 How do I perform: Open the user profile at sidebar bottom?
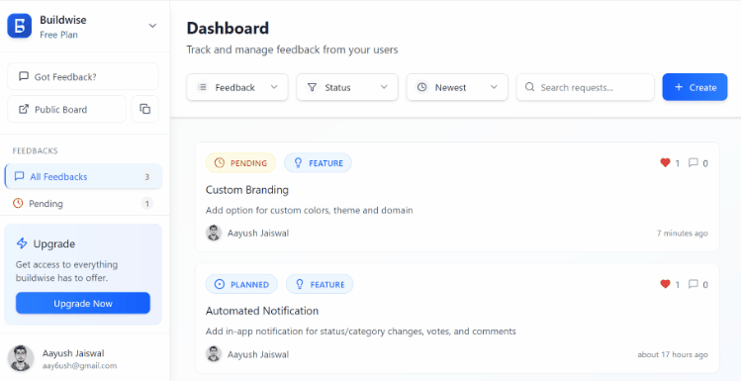pos(84,358)
